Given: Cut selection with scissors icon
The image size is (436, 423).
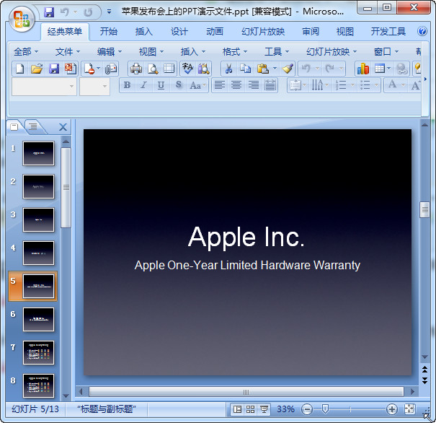Looking at the screenshot, I should pyautogui.click(x=228, y=69).
